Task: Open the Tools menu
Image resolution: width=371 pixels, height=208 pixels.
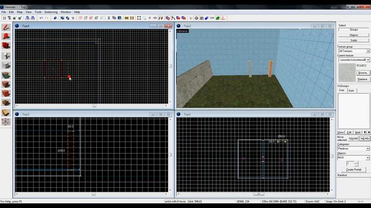Action: coord(38,12)
